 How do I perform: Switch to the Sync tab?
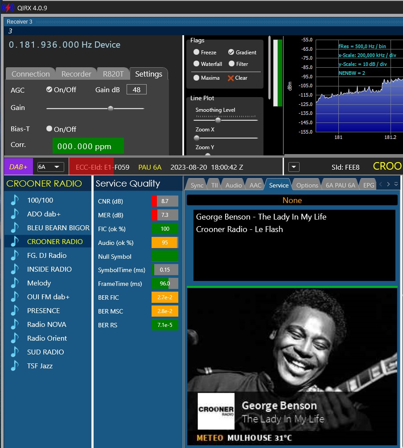tap(197, 185)
